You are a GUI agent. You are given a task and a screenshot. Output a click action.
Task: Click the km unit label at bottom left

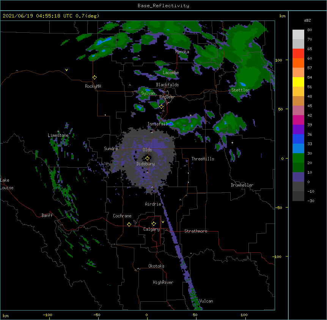(x=6, y=315)
